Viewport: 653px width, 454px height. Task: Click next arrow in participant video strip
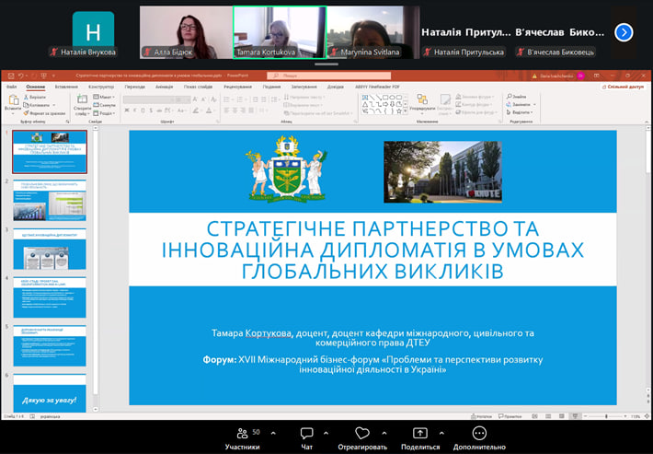tap(624, 32)
